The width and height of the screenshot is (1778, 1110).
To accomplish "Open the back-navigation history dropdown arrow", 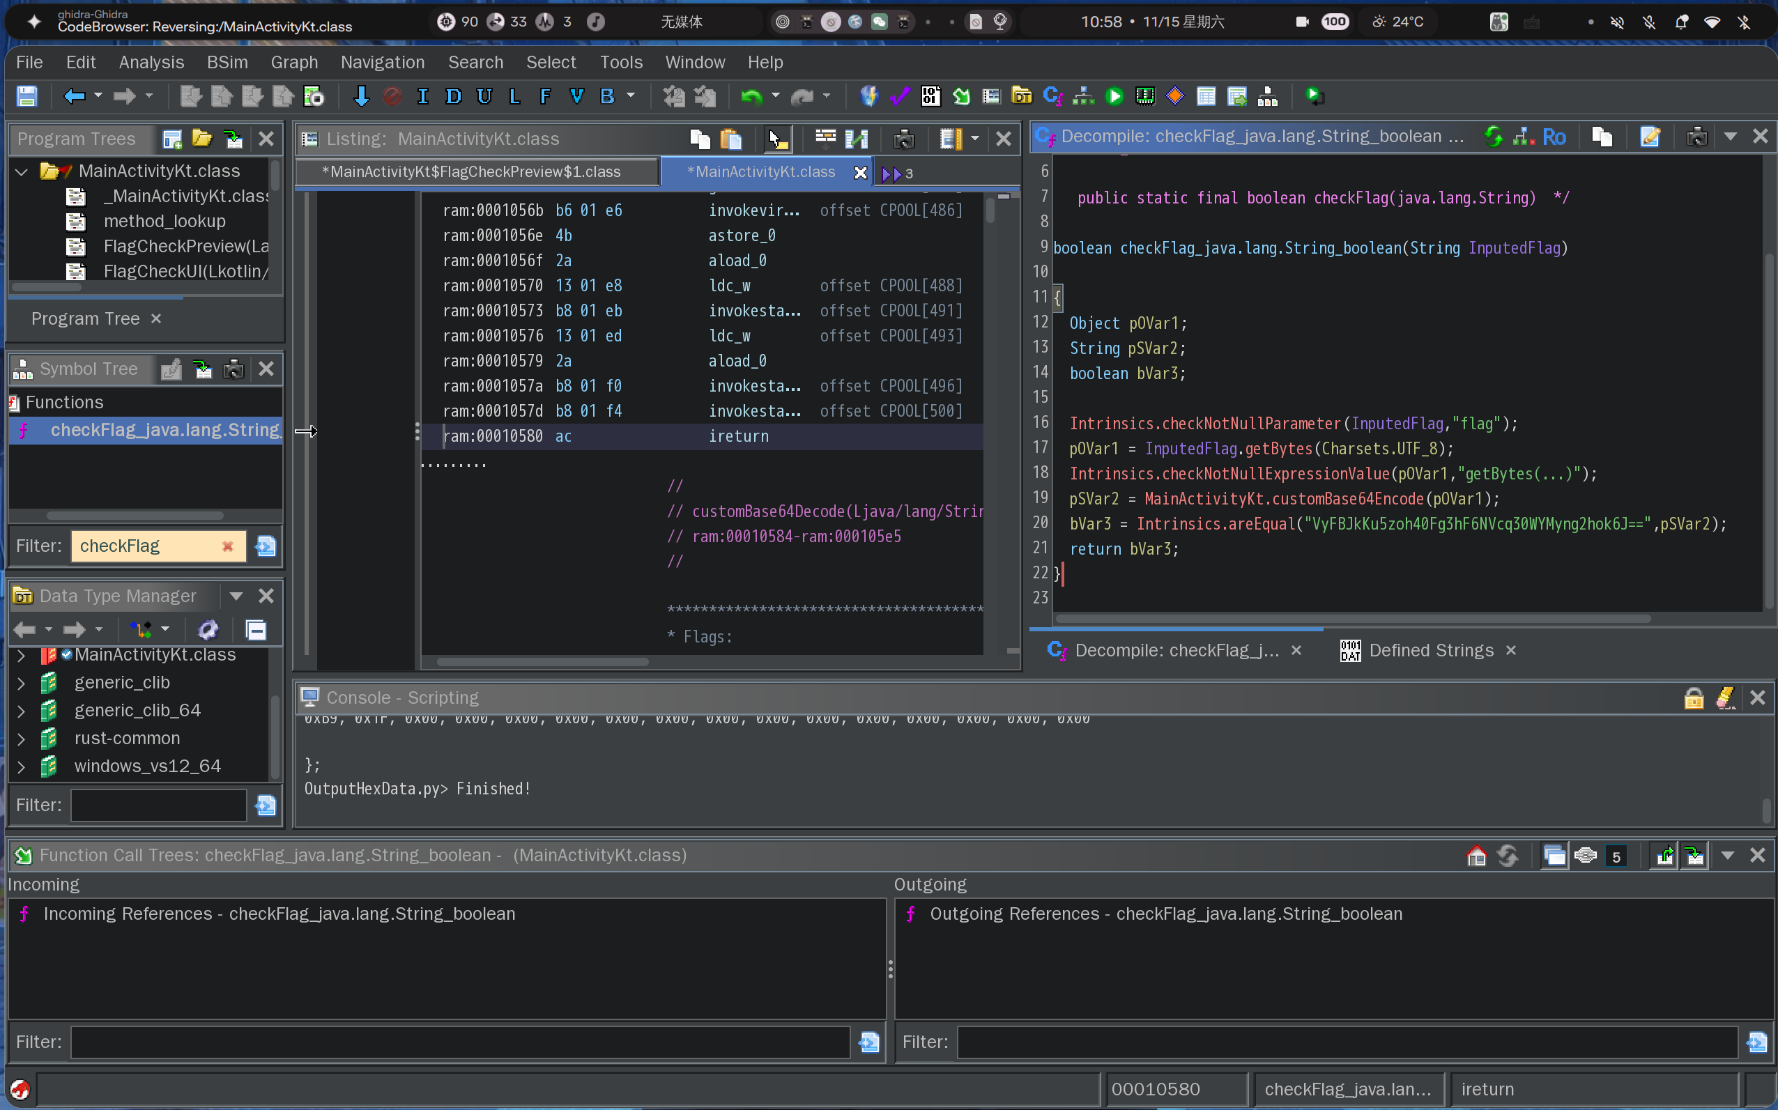I will pos(98,96).
